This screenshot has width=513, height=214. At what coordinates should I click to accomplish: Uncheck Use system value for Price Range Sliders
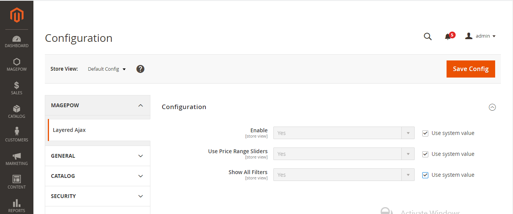[425, 154]
